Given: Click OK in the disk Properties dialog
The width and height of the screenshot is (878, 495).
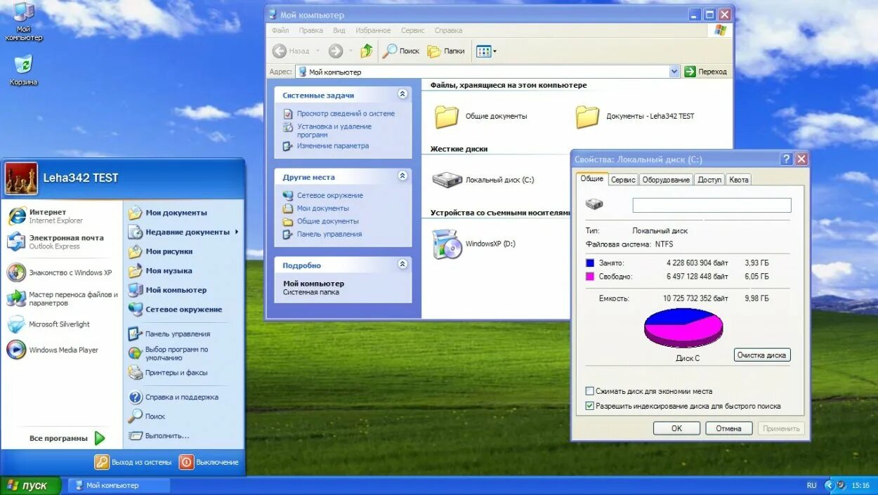Looking at the screenshot, I should click(x=676, y=428).
